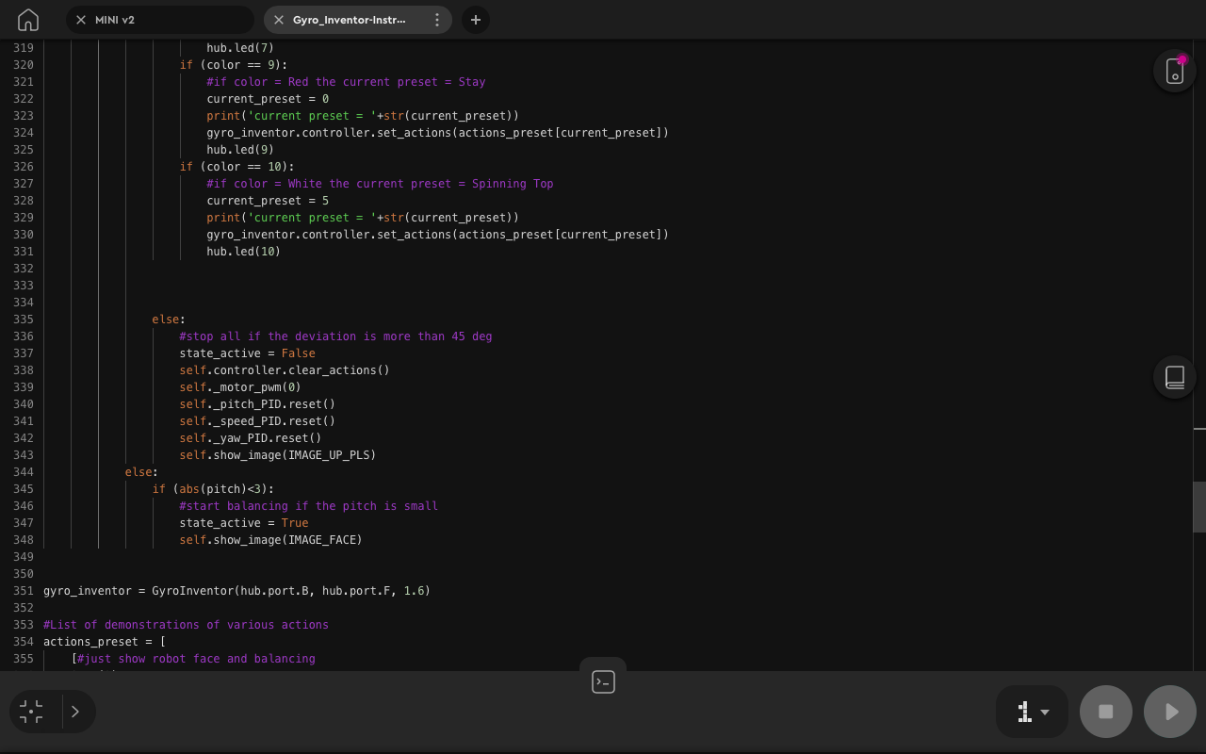Open the program slot dropdown arrow

[x=1045, y=713]
